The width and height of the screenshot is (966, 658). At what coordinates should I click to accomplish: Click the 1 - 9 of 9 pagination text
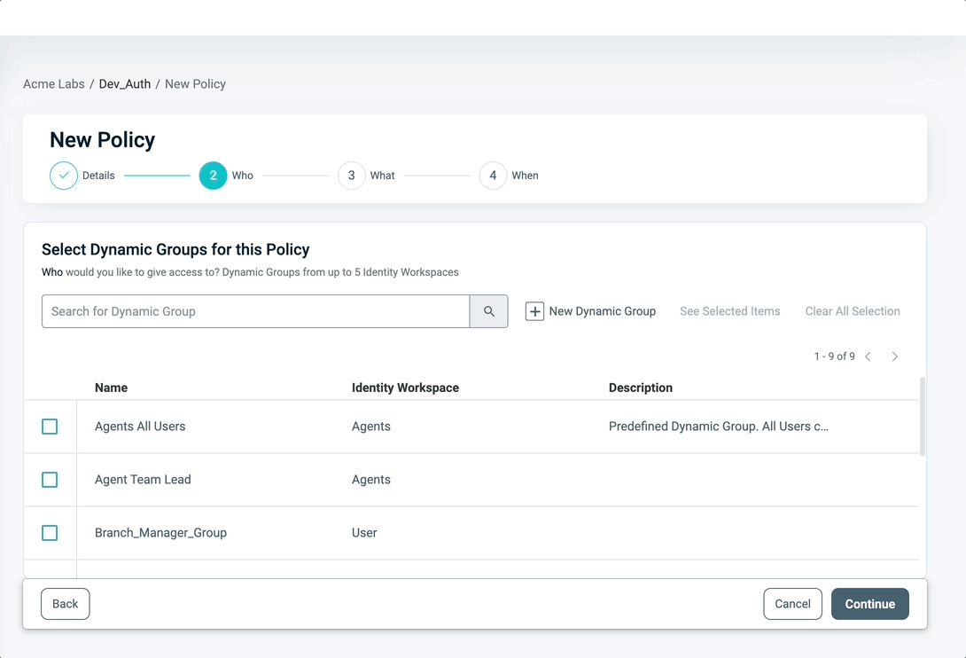click(x=834, y=356)
